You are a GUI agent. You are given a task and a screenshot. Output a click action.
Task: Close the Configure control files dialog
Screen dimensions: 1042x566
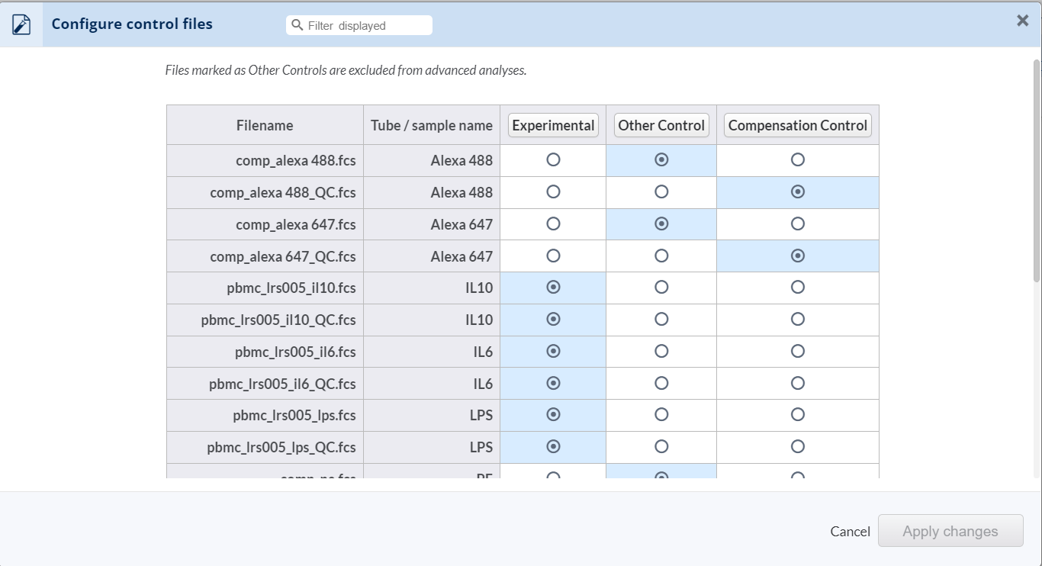click(1022, 21)
